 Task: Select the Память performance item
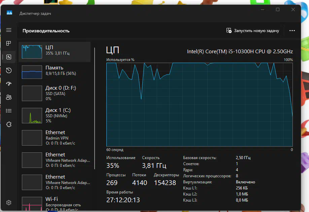55,72
